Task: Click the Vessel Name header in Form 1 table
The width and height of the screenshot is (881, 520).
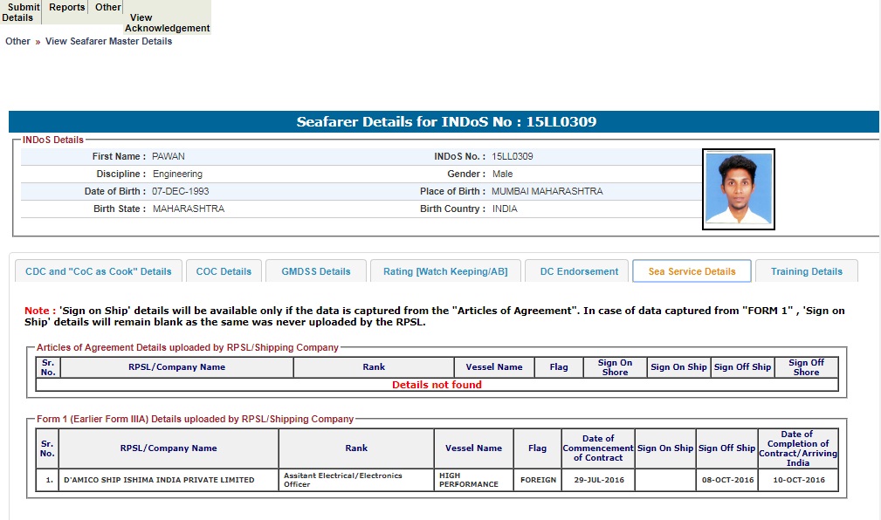Action: 473,448
